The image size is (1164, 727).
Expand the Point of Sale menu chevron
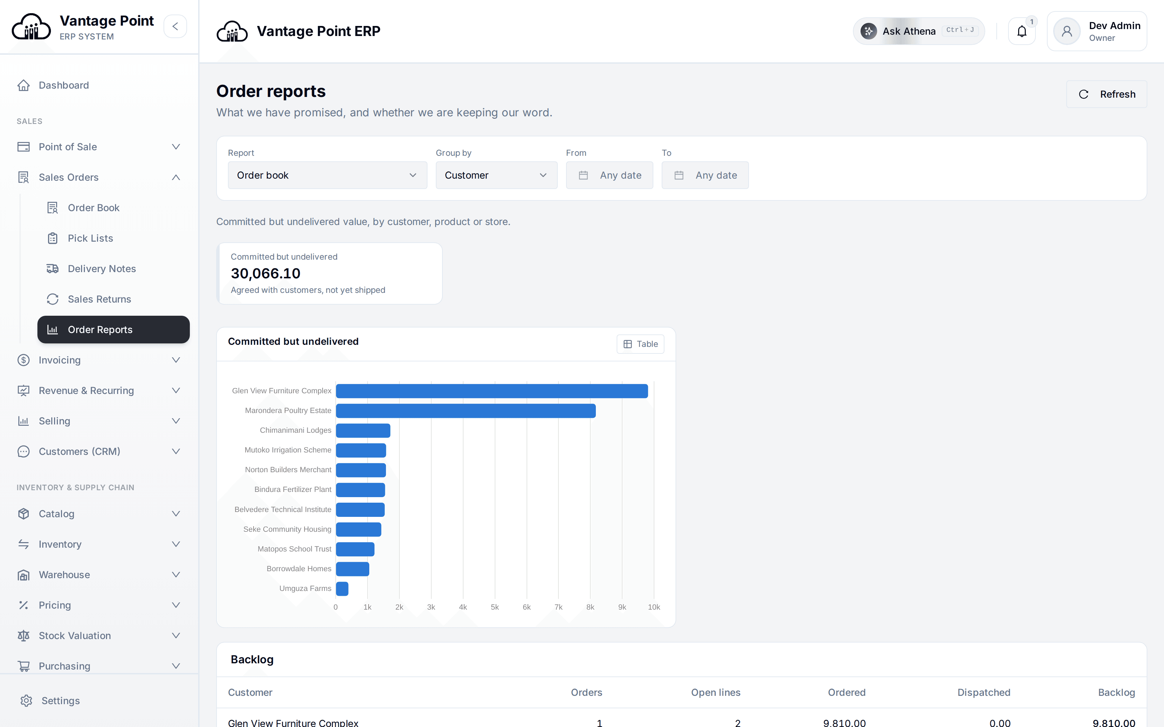coord(176,147)
